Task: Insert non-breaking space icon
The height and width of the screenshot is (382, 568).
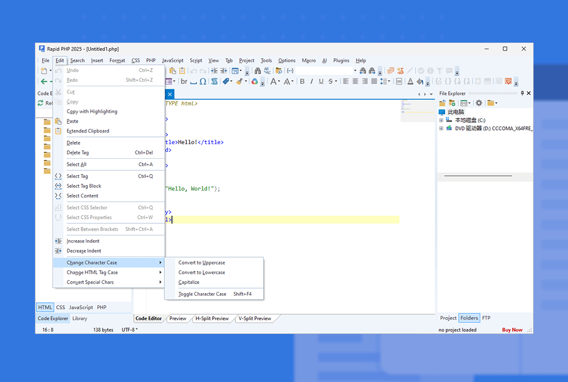Action: (193, 81)
